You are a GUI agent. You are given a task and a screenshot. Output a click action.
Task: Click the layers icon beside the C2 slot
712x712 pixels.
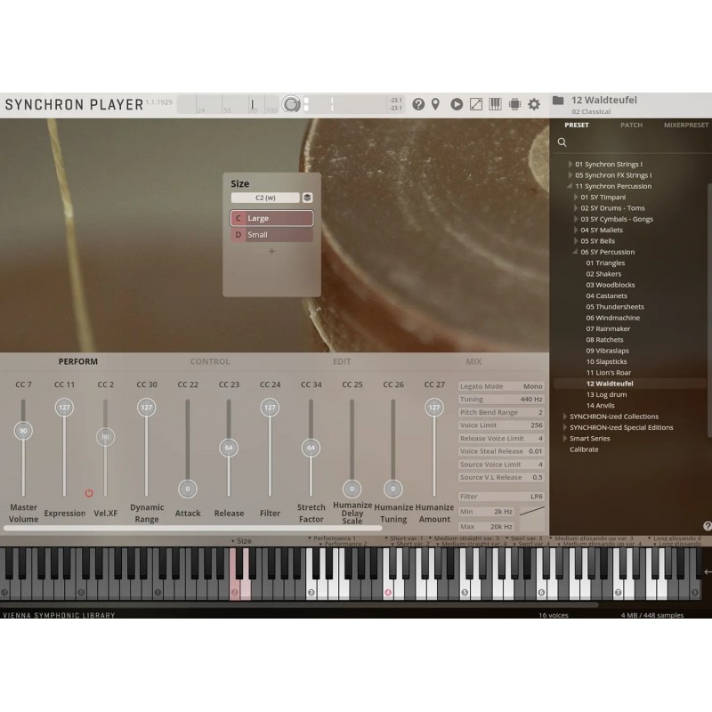click(x=306, y=198)
